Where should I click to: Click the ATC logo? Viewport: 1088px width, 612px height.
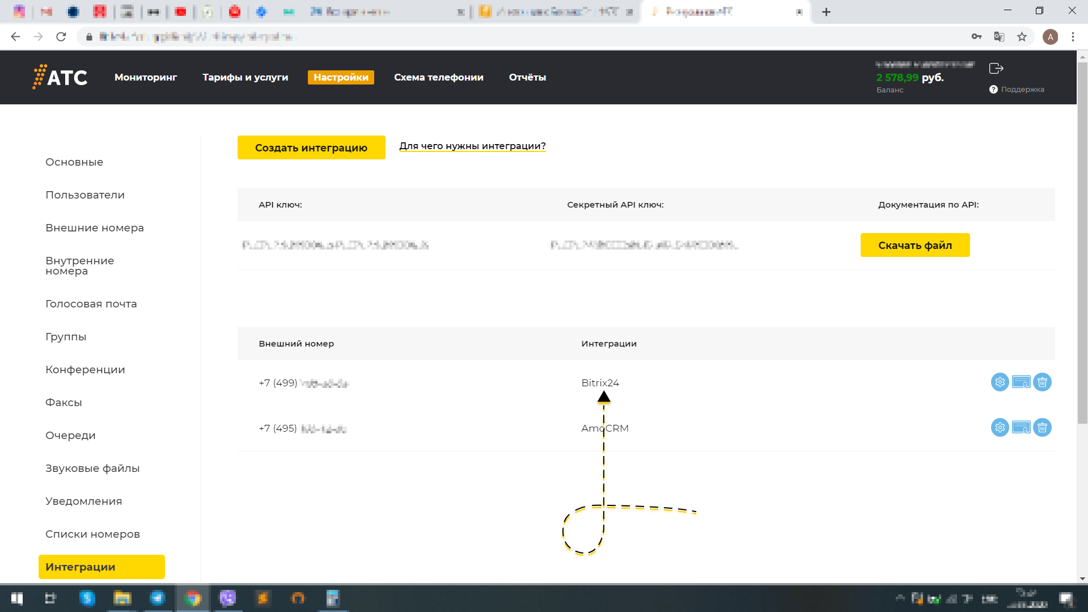click(x=60, y=77)
